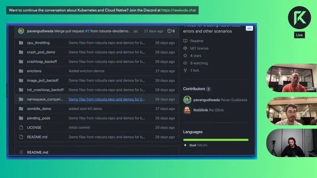Open the pending_pods folder
Image resolution: width=317 pixels, height=178 pixels.
pyautogui.click(x=39, y=118)
